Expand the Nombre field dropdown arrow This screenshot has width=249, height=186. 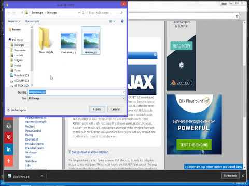pyautogui.click(x=124, y=92)
